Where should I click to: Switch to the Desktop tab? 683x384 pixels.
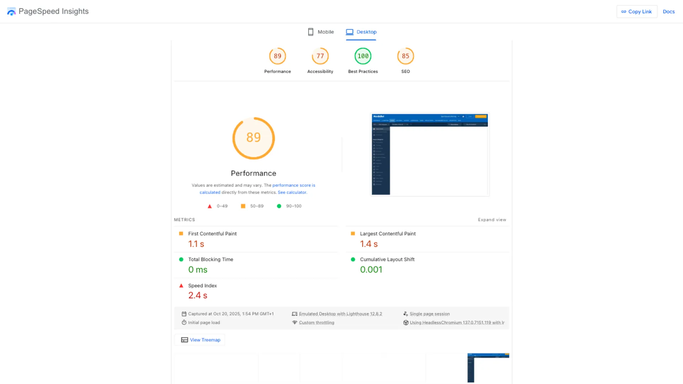[x=366, y=32]
